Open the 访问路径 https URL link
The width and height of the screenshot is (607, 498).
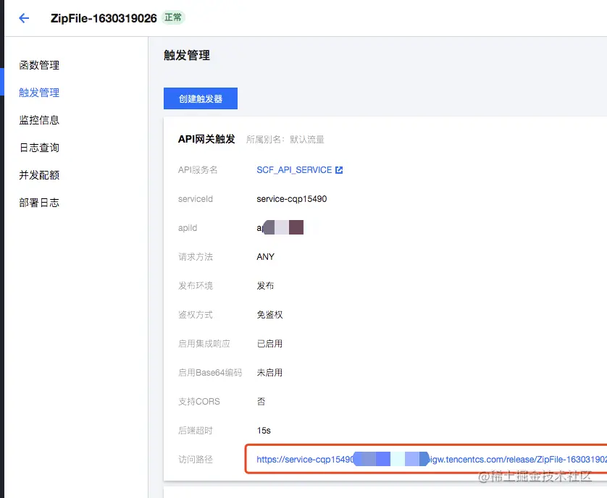[432, 460]
